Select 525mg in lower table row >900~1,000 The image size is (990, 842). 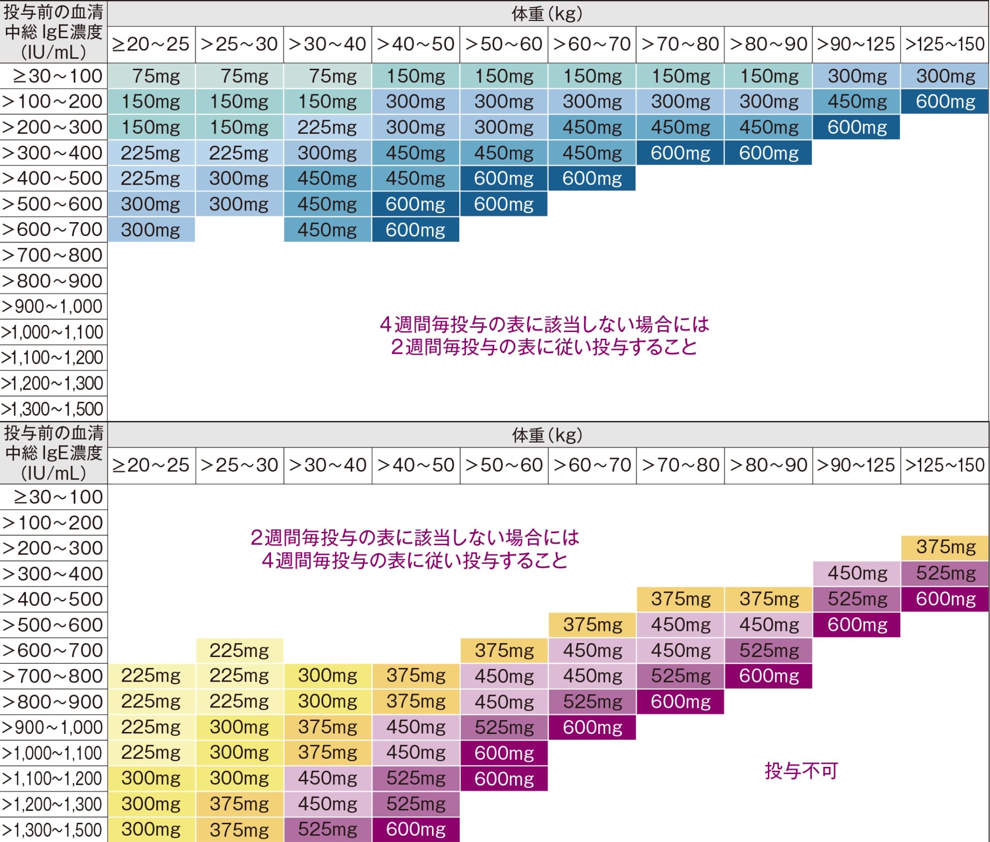[504, 728]
